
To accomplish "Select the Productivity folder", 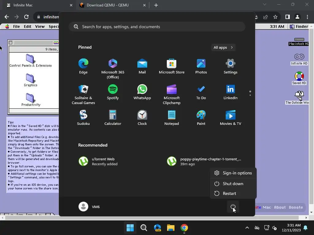I will click(31, 100).
